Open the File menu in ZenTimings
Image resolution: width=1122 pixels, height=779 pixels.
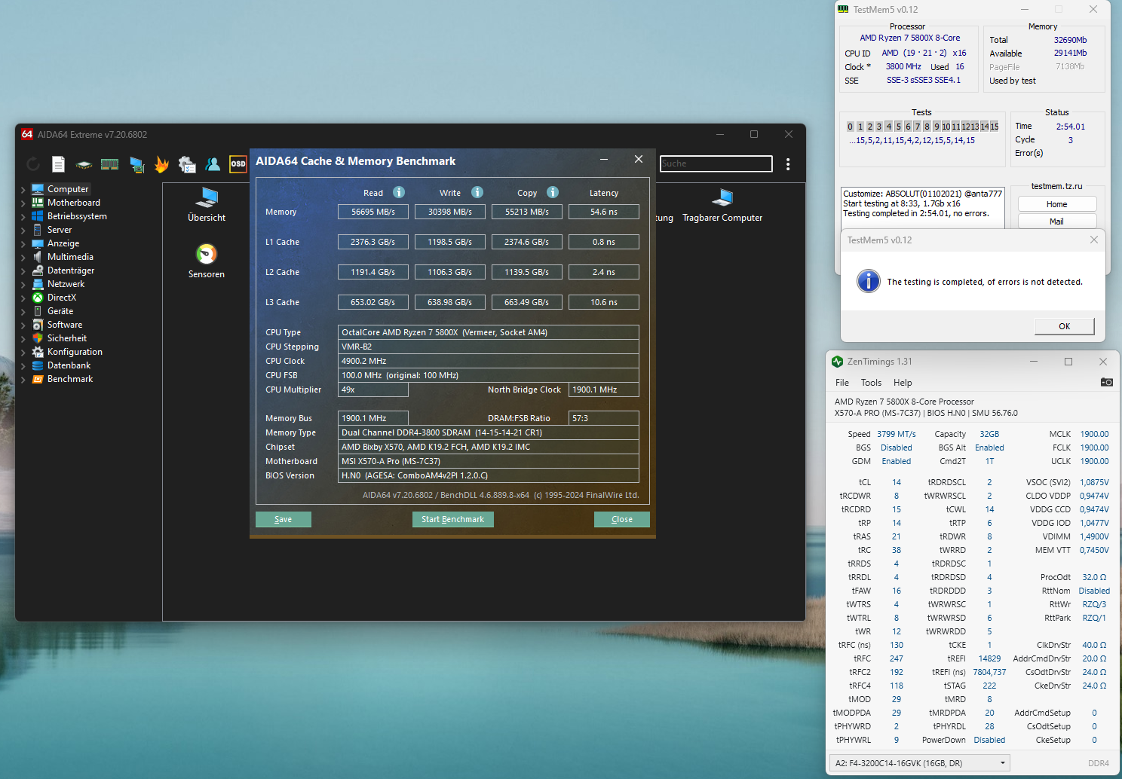tap(842, 383)
